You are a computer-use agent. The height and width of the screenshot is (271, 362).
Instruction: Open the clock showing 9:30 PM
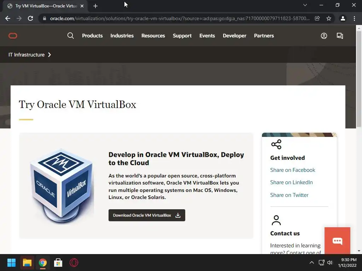pyautogui.click(x=348, y=263)
